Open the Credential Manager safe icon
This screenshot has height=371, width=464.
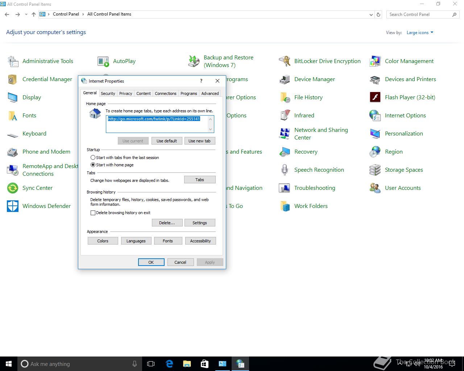(13, 79)
